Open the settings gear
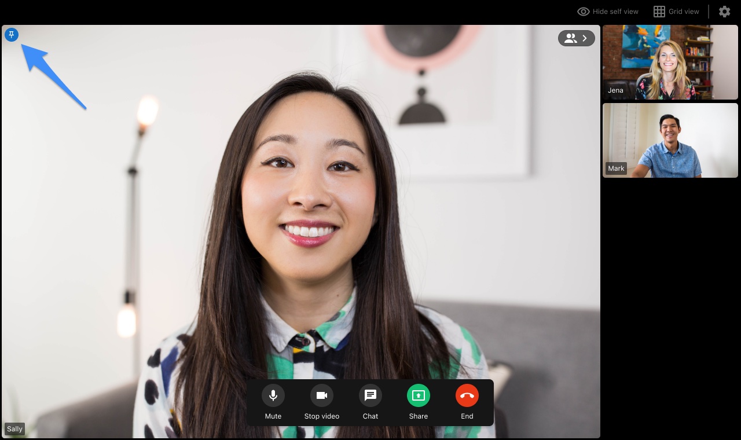 pos(724,11)
